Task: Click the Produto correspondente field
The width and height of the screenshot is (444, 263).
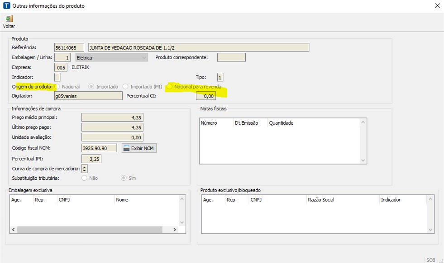Action: [231, 57]
